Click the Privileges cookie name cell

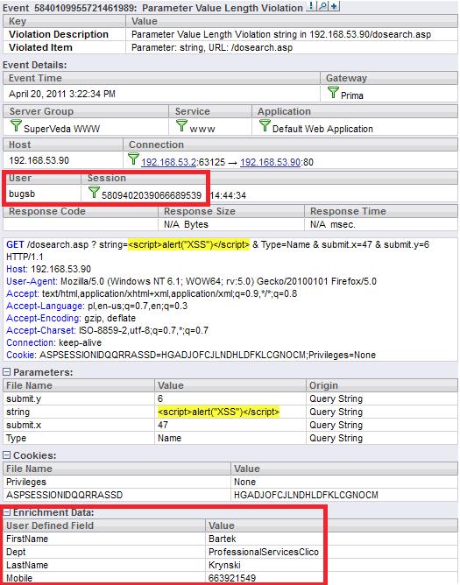tap(117, 482)
